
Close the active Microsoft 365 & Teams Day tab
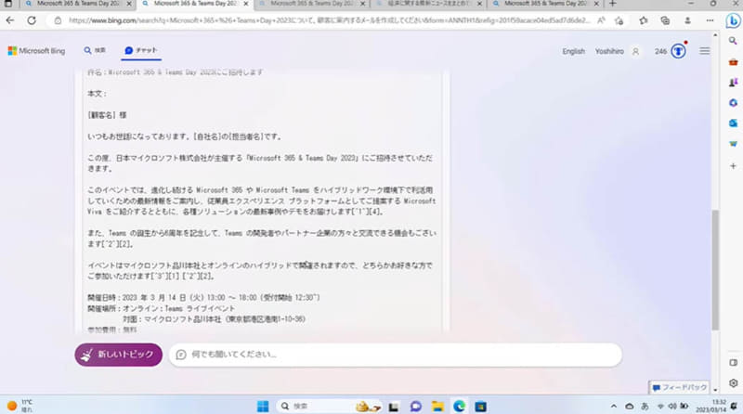point(246,4)
